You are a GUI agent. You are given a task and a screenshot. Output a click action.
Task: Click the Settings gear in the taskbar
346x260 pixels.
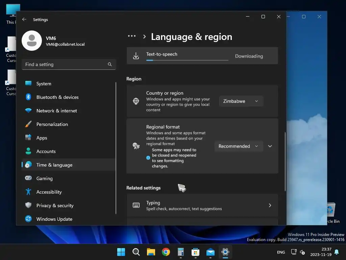(225, 252)
